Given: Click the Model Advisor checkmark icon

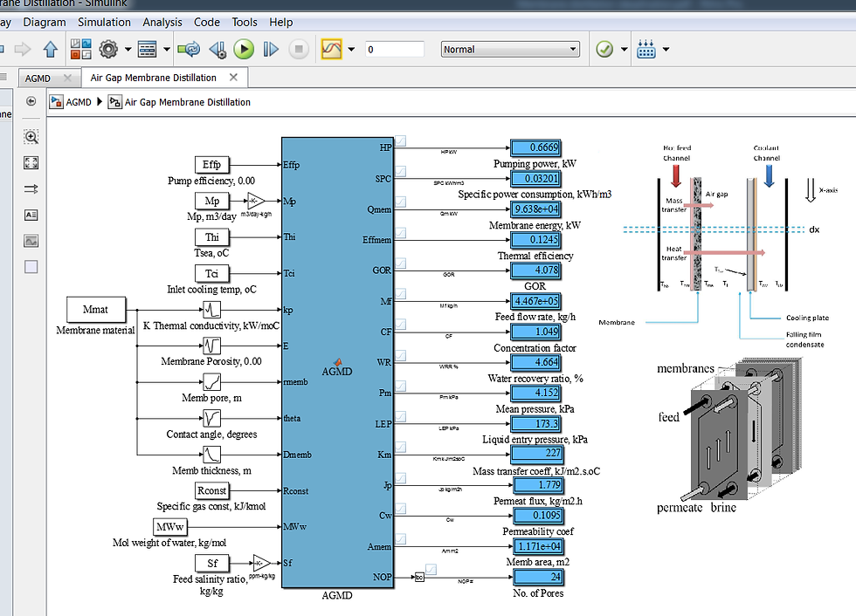Looking at the screenshot, I should [x=604, y=49].
